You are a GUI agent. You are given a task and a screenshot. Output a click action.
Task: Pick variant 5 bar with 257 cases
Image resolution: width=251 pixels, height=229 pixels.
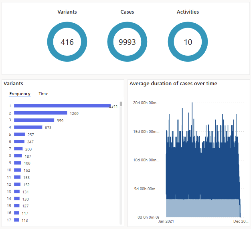pyautogui.click(x=19, y=135)
